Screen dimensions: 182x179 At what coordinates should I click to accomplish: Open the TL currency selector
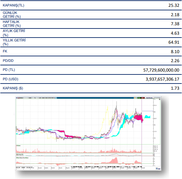pyautogui.click(x=35, y=98)
